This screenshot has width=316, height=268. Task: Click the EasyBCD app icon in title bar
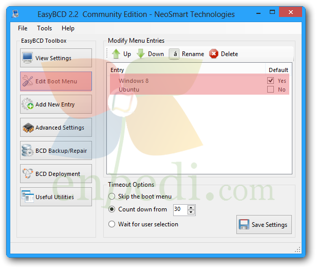click(15, 14)
